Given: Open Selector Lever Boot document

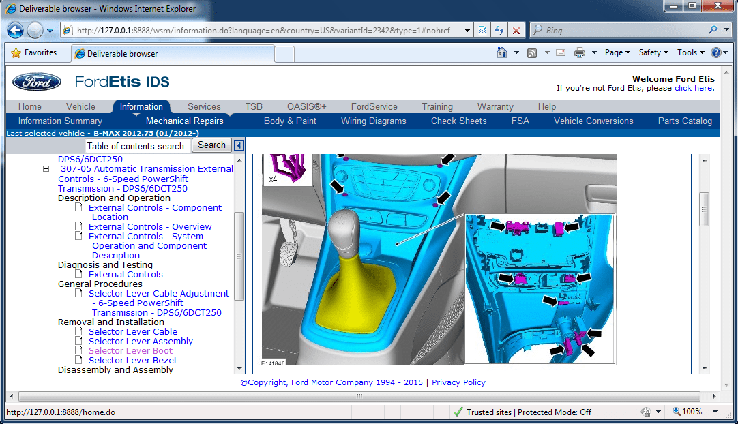Looking at the screenshot, I should [130, 350].
